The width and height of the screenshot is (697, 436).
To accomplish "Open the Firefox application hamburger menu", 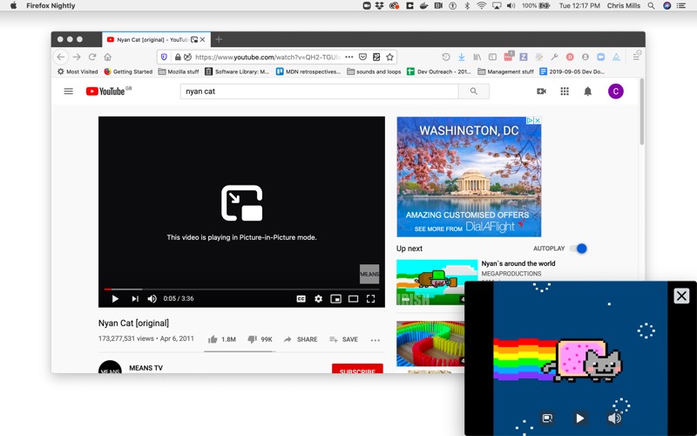I will tap(636, 57).
